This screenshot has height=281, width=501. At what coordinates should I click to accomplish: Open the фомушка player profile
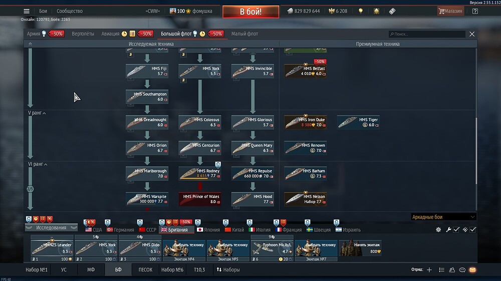pyautogui.click(x=191, y=11)
